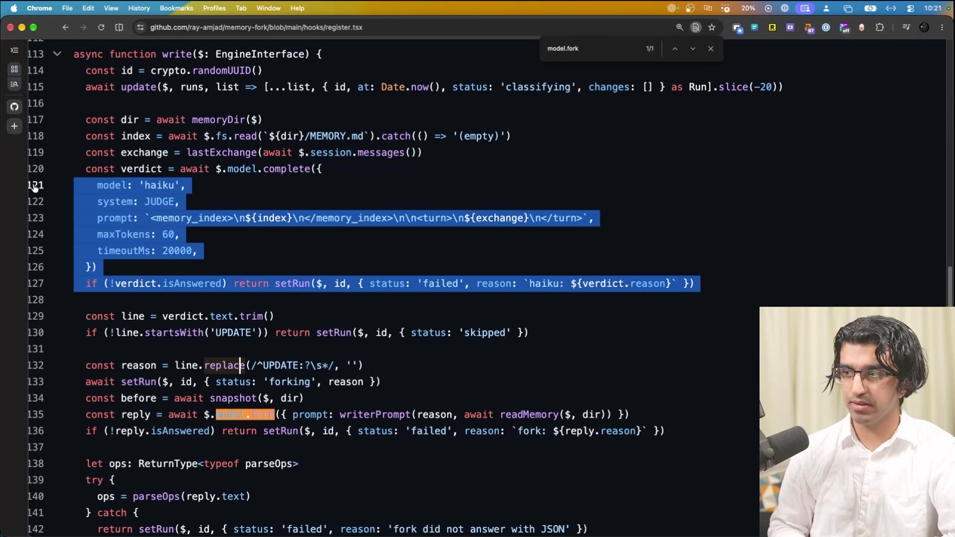Open Chrome's three-dot menu
This screenshot has height=537, width=955.
coord(942,27)
